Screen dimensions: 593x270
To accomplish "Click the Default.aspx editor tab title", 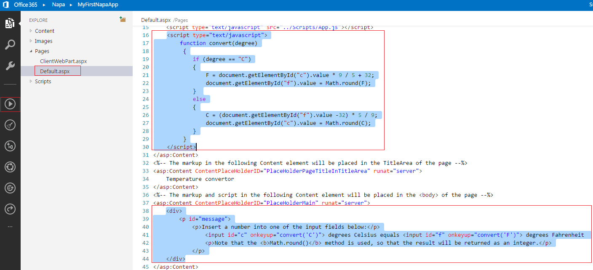I will click(156, 20).
